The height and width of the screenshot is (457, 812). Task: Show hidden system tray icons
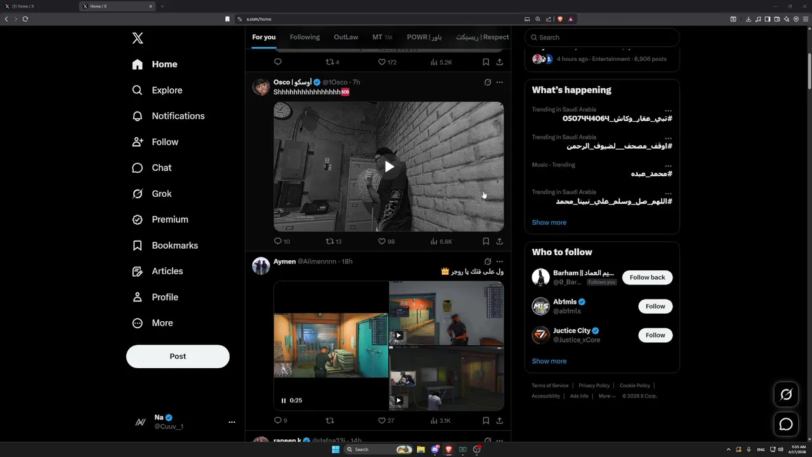[x=728, y=449]
